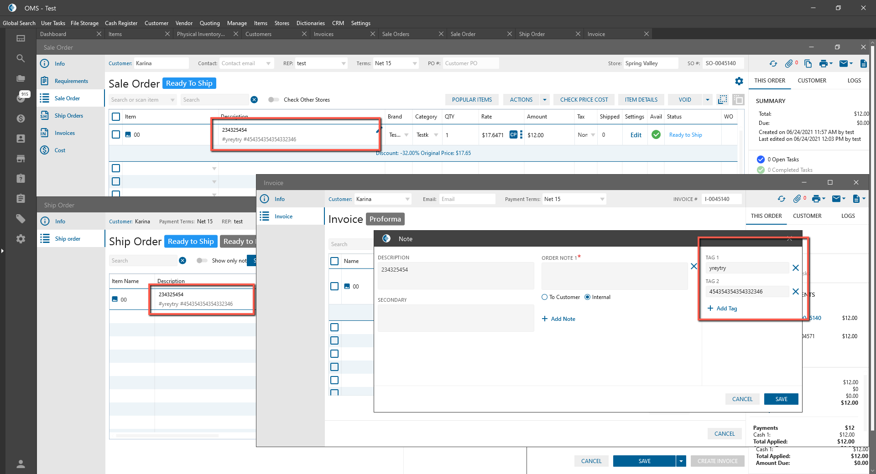The width and height of the screenshot is (876, 474).
Task: Remove Tag 1 yreytry with its X icon
Action: pos(796,268)
